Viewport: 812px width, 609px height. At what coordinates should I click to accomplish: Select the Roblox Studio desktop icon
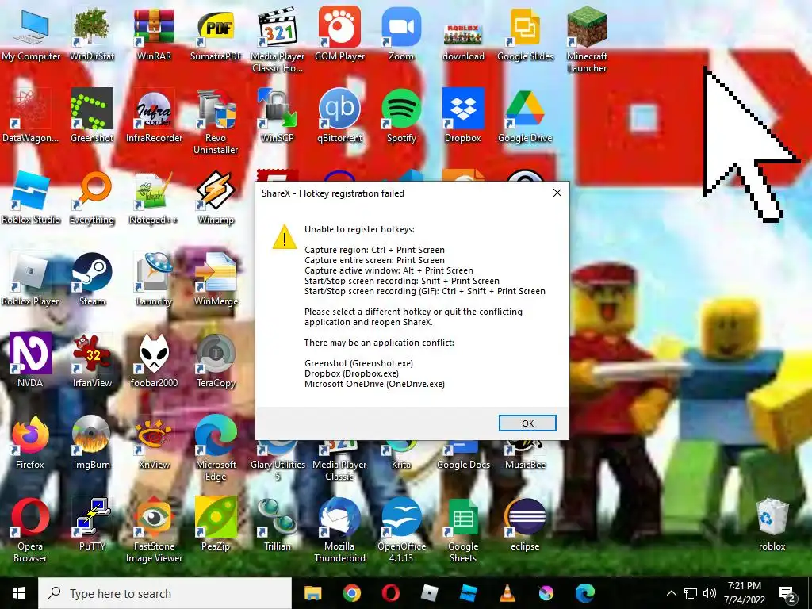[x=31, y=197]
